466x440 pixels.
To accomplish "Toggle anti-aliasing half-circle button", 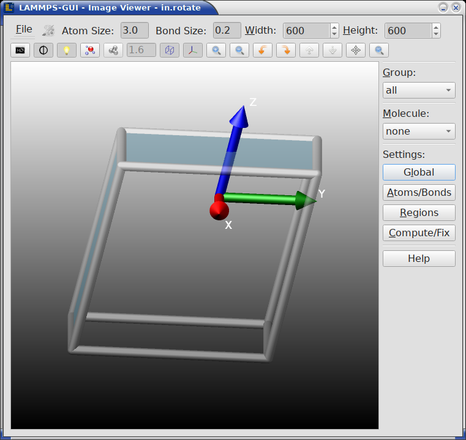I will 43,50.
